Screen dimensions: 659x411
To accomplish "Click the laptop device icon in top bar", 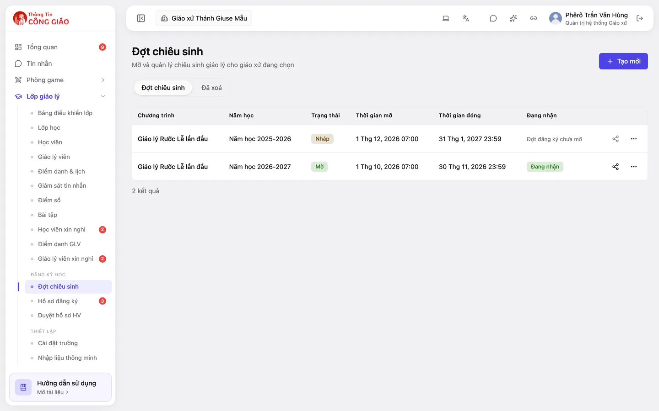I will pos(446,18).
